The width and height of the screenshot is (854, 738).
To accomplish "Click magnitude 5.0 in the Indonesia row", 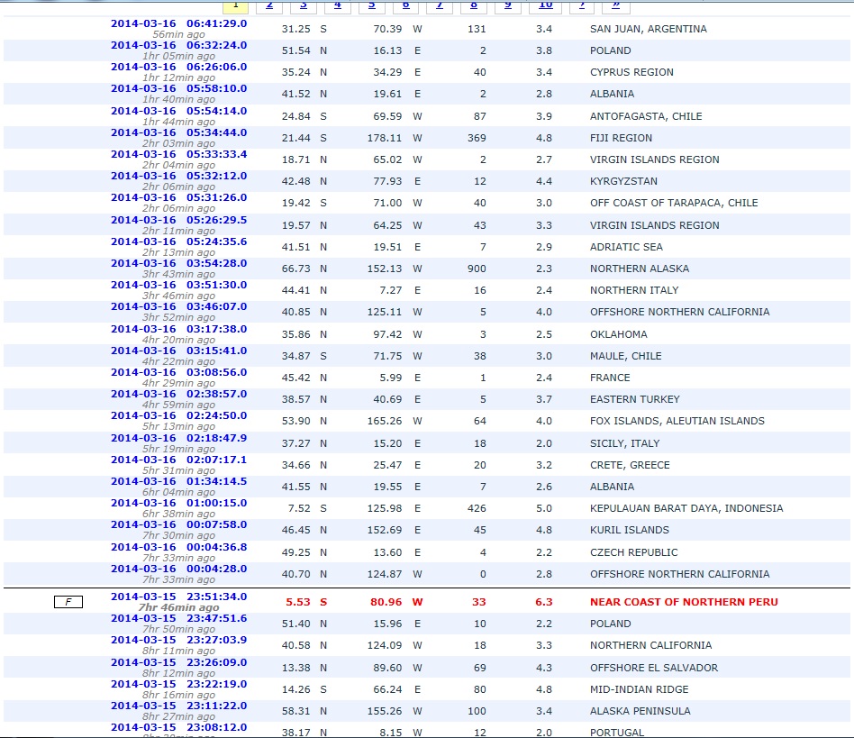I will point(543,509).
